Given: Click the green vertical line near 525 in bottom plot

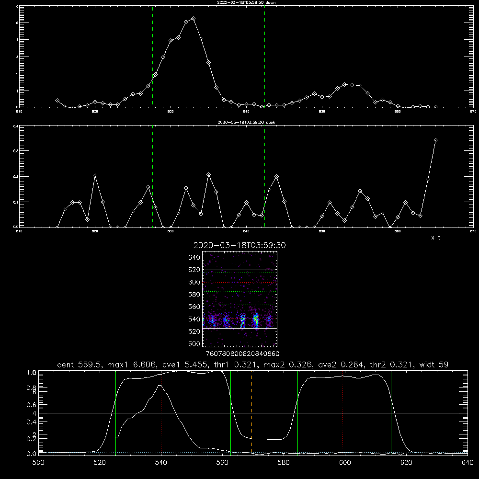Looking at the screenshot, I should coord(115,412).
